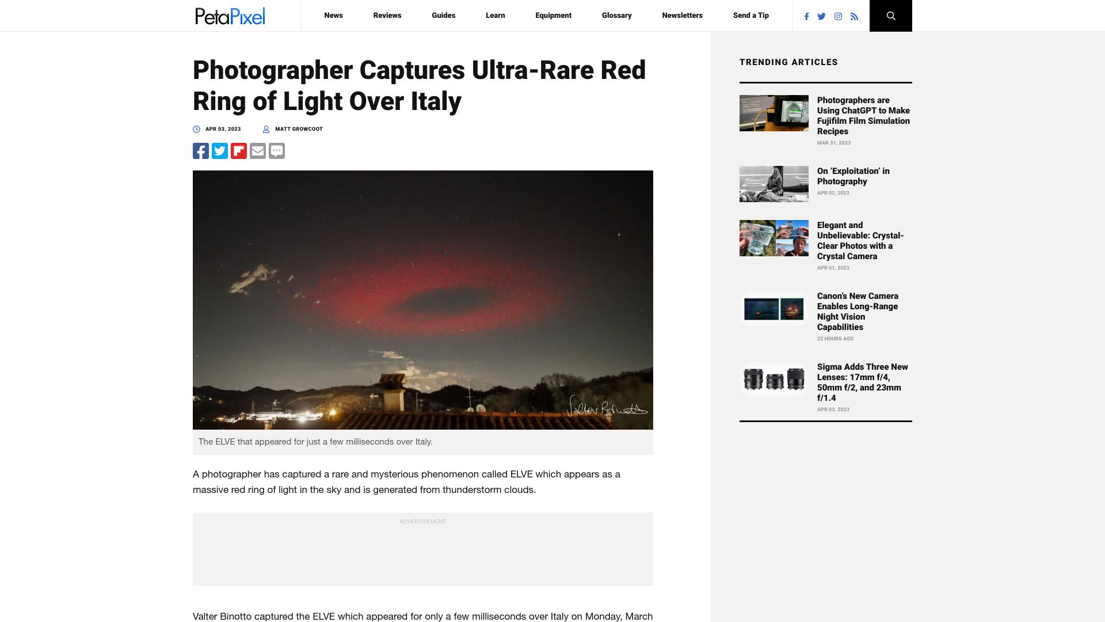Read the ChatGPT Fujifilm Film Simulation article
The width and height of the screenshot is (1105, 622).
tap(863, 116)
